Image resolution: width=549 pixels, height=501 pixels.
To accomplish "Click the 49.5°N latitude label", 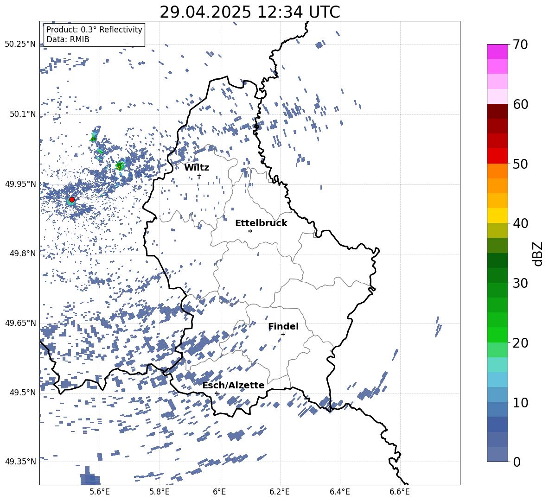I will (23, 393).
